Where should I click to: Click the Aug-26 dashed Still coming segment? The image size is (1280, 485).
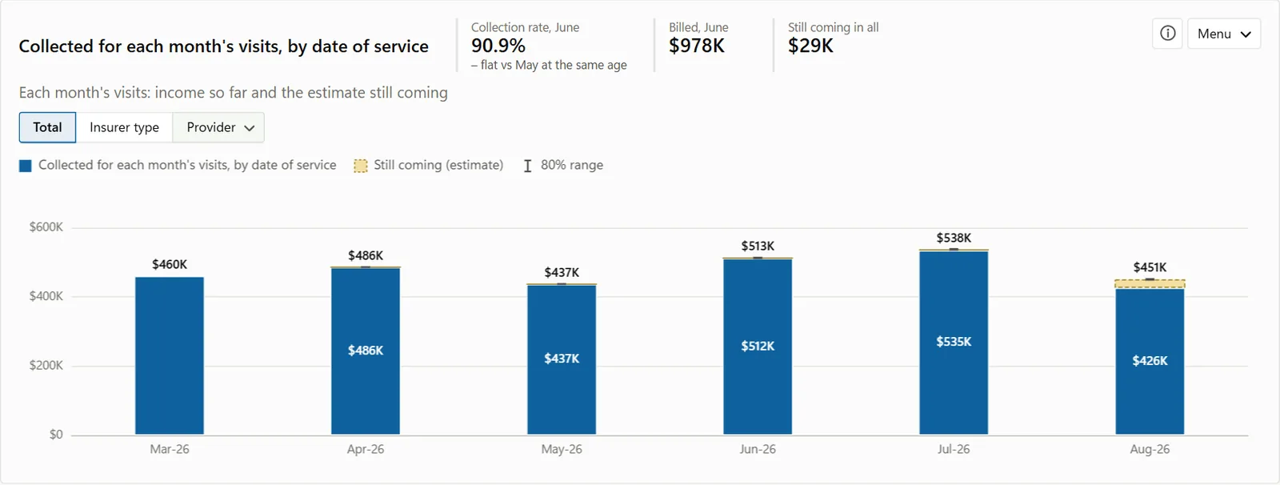[x=1150, y=284]
